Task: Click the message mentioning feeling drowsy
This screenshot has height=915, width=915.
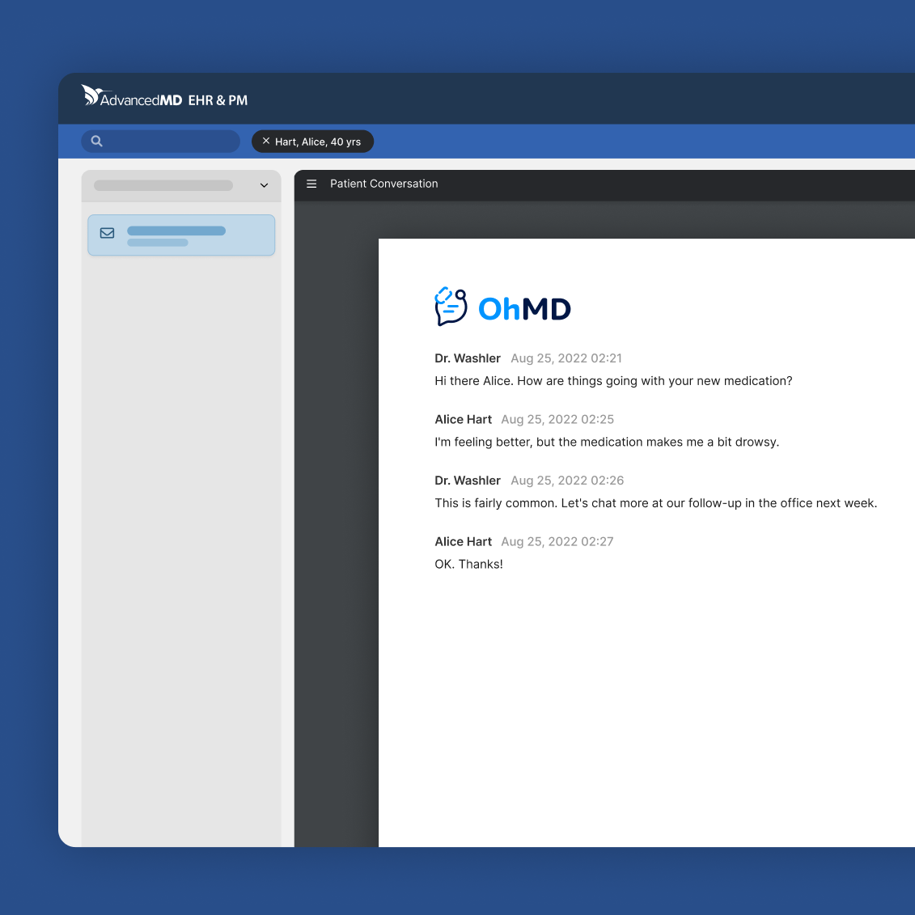Action: coord(607,443)
